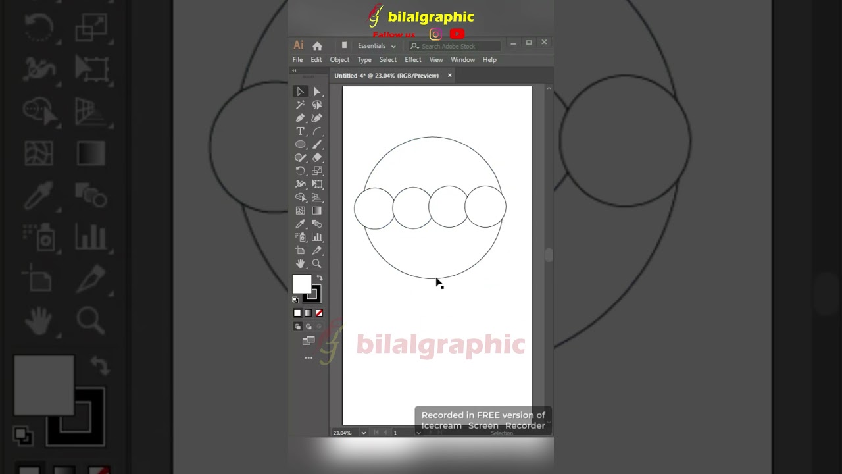Set paint mode to solid Color
Viewport: 842px width, 474px height.
point(297,313)
